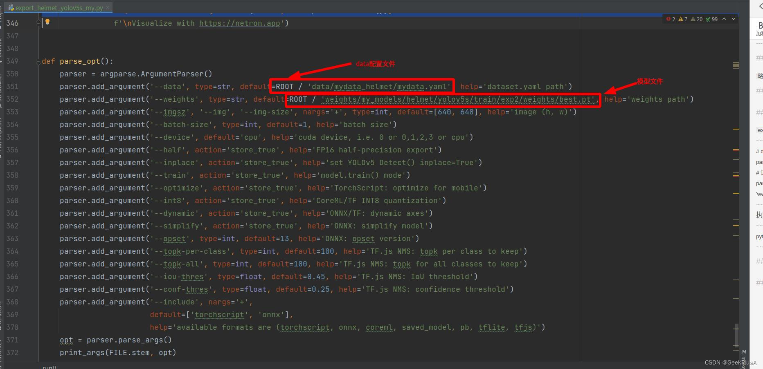Screen dimensions: 763x369
Task: Click the '--half' argument string
Action: point(168,150)
